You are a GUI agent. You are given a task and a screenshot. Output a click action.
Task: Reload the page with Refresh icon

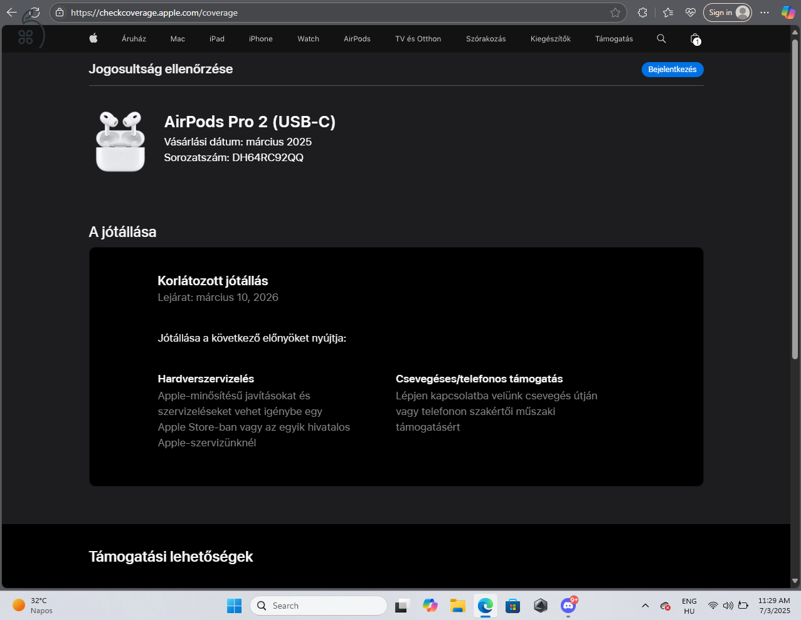click(34, 13)
